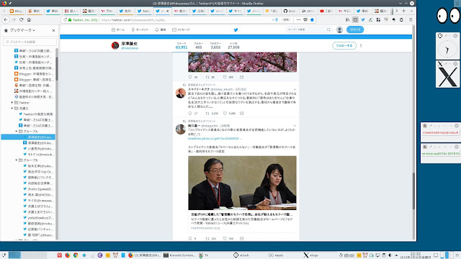The height and width of the screenshot is (259, 461).
Task: Reply to the tweet with 17 replies
Action: [x=190, y=114]
